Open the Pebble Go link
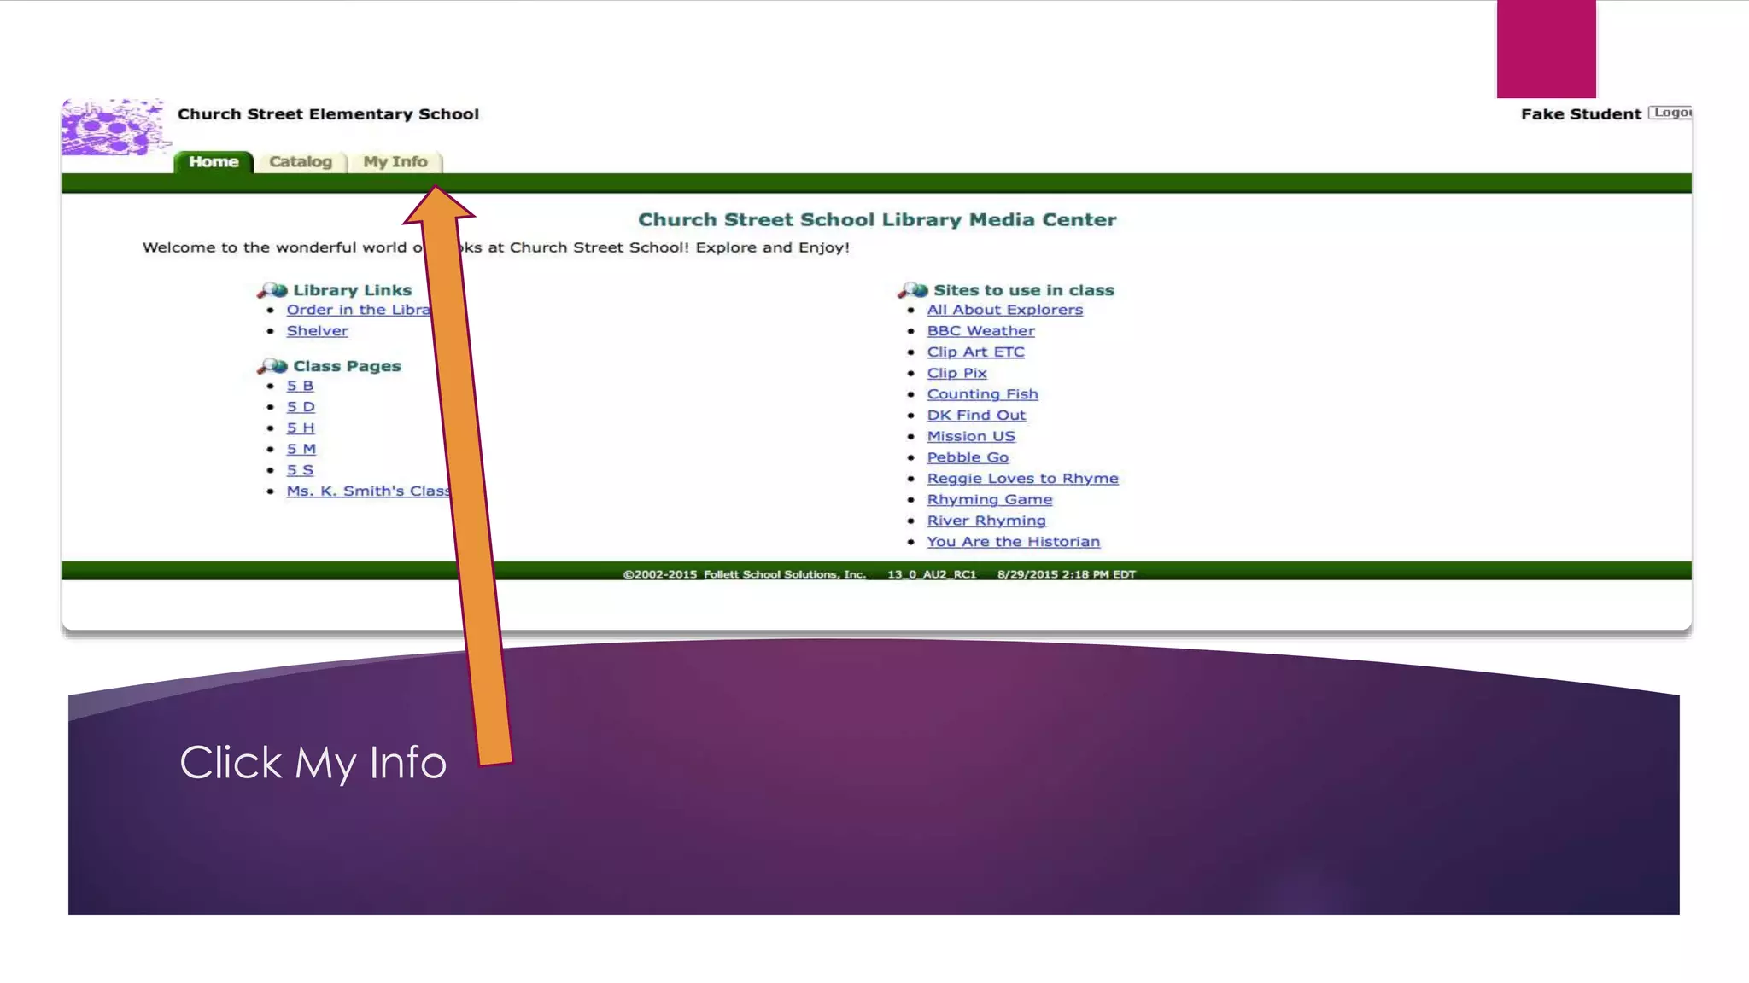 click(x=968, y=457)
